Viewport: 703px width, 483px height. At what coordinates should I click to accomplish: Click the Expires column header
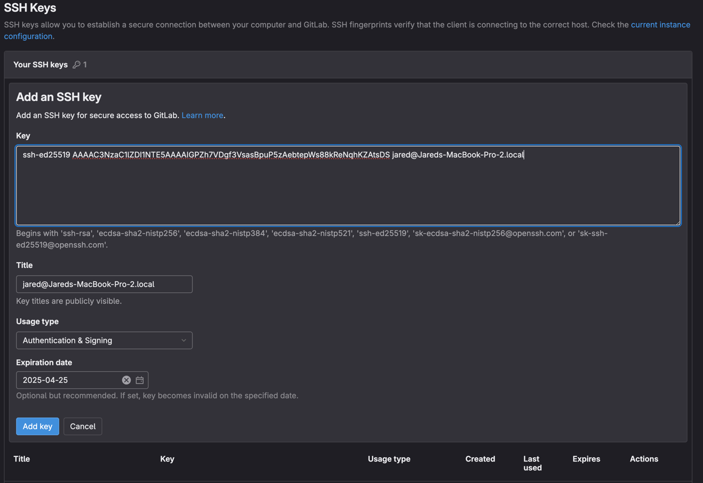tap(586, 459)
